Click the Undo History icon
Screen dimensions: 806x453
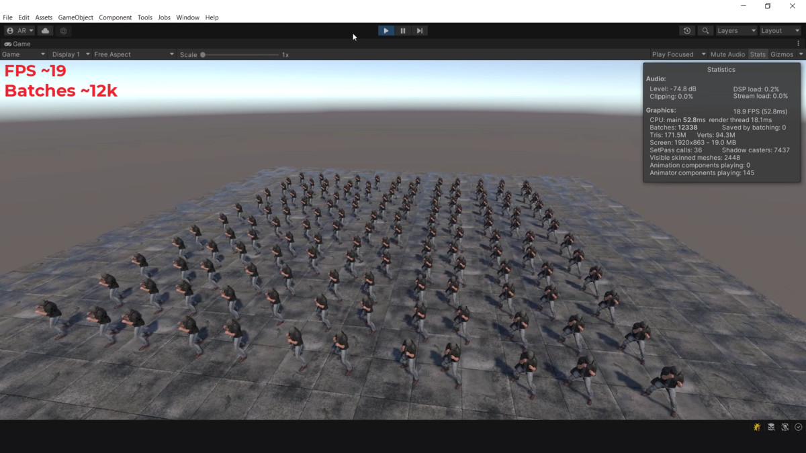tap(686, 30)
